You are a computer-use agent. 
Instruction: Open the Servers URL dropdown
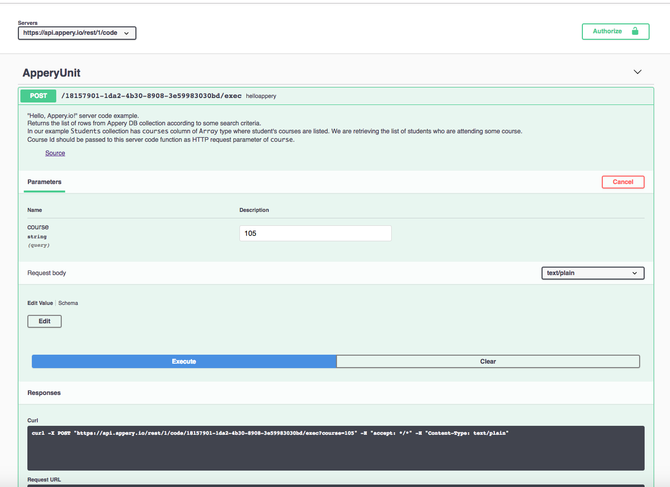[x=77, y=33]
